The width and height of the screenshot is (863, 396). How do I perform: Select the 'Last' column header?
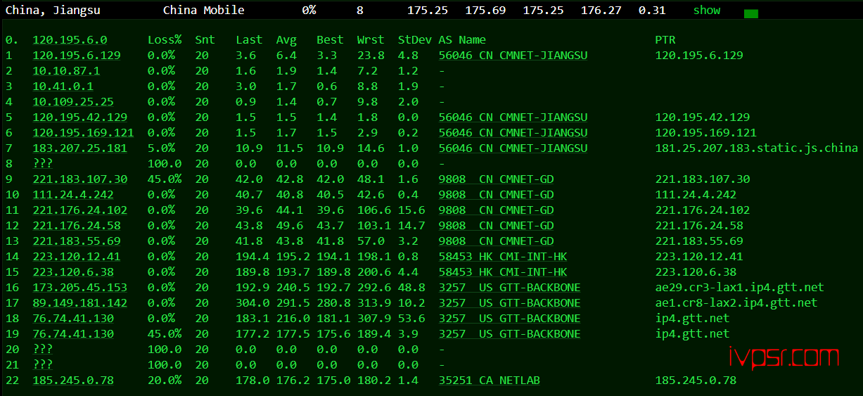coord(249,40)
